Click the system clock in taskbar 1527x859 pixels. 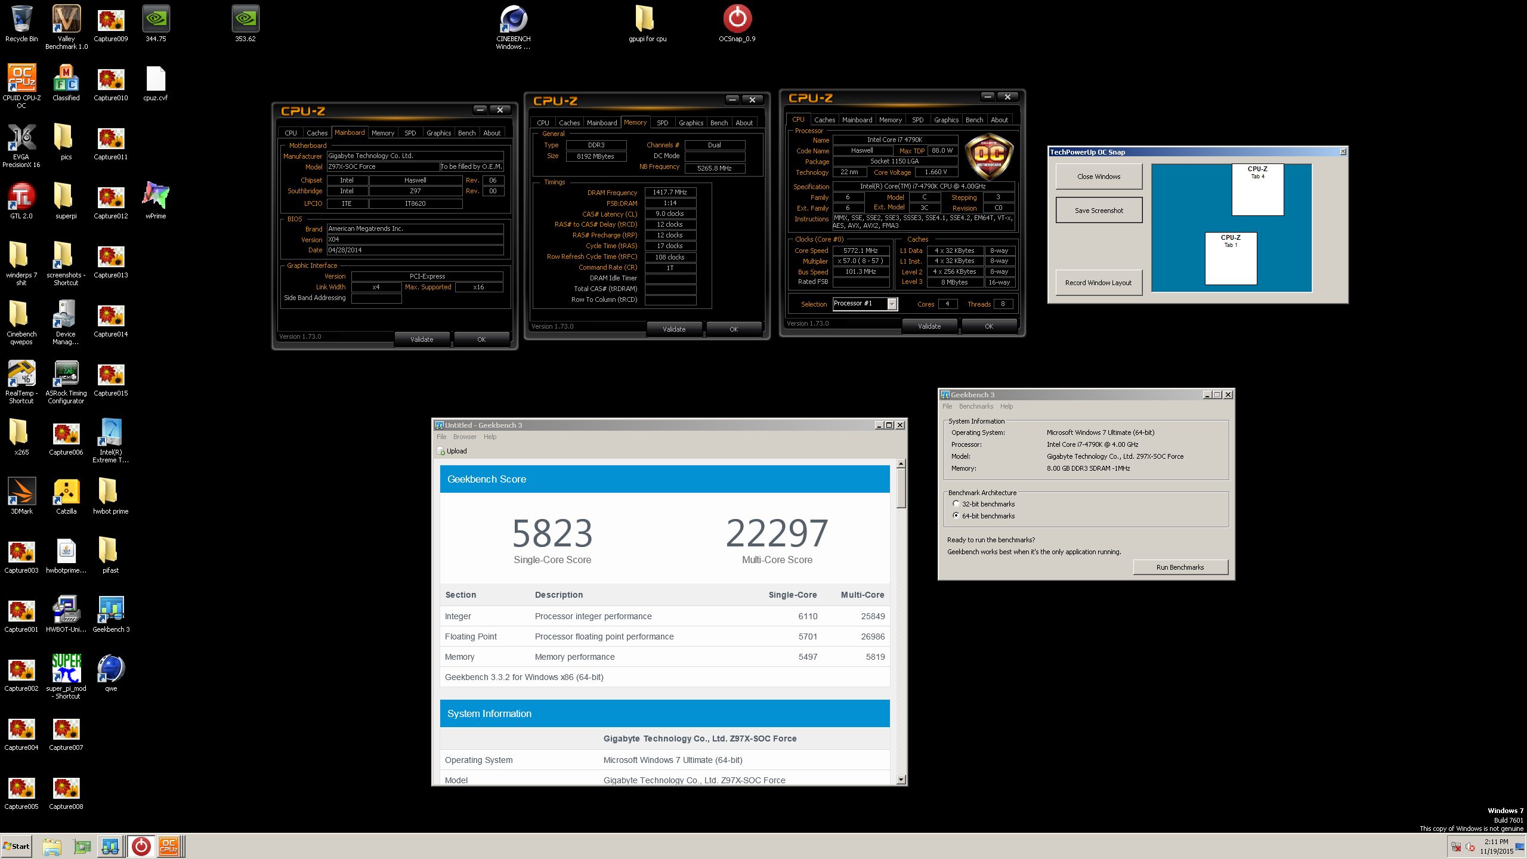pos(1496,846)
